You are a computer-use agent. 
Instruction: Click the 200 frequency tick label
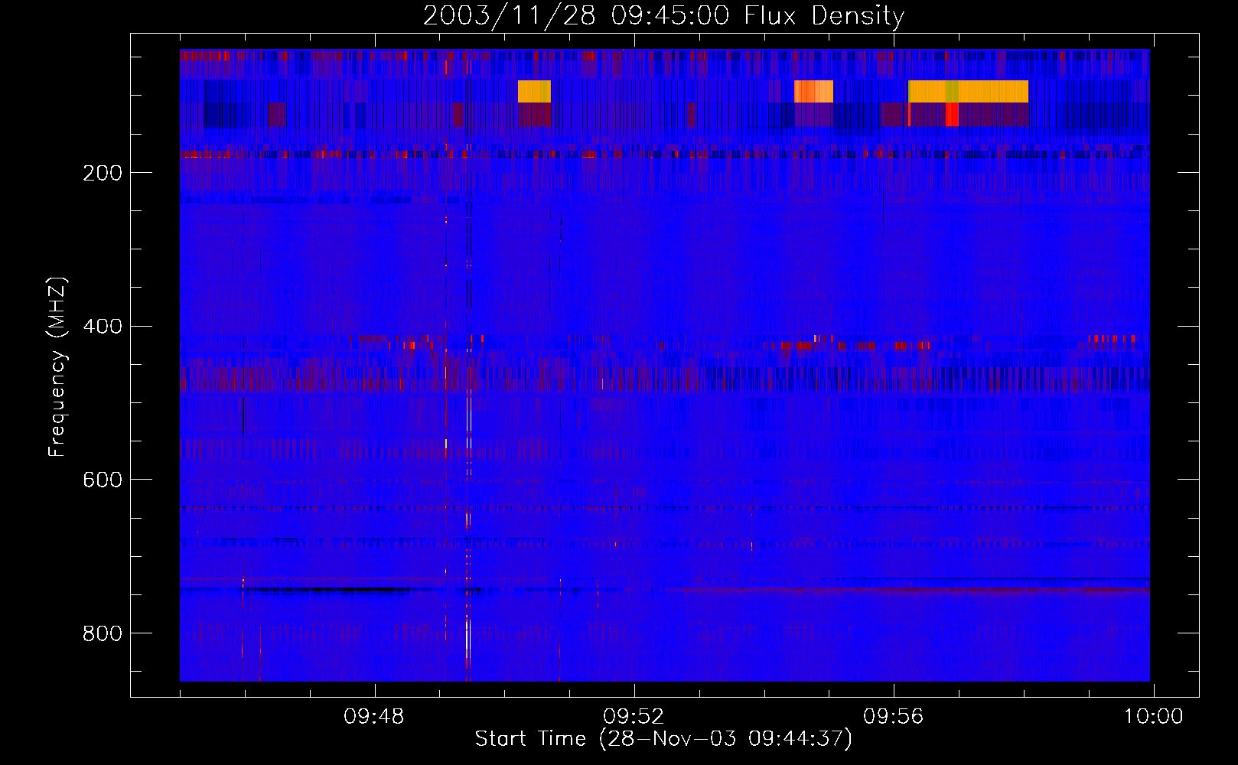[103, 173]
